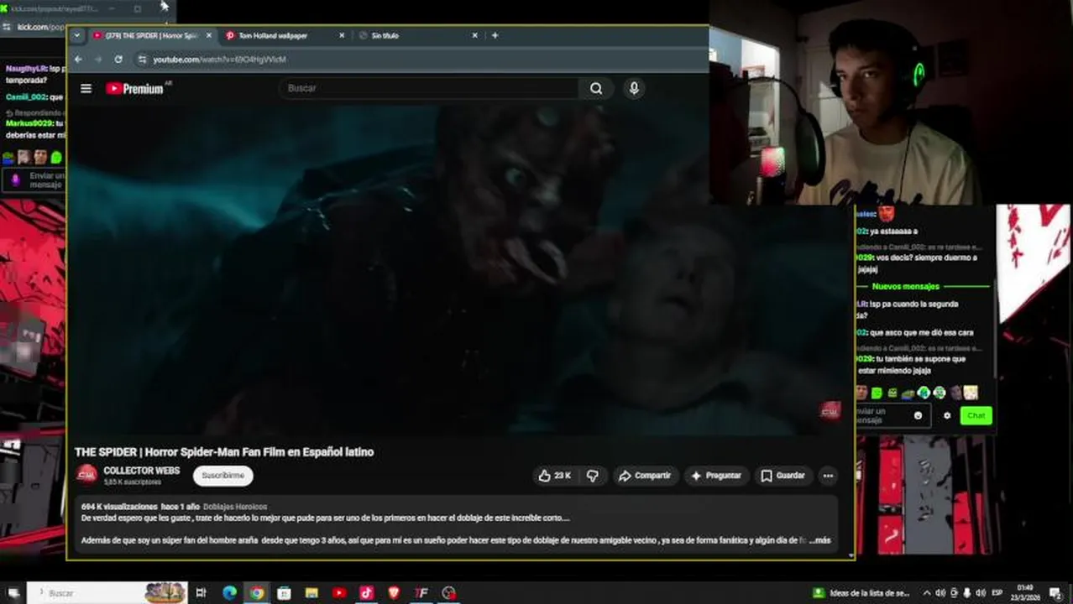The image size is (1073, 604).
Task: Open File Explorer from taskbar
Action: point(311,593)
